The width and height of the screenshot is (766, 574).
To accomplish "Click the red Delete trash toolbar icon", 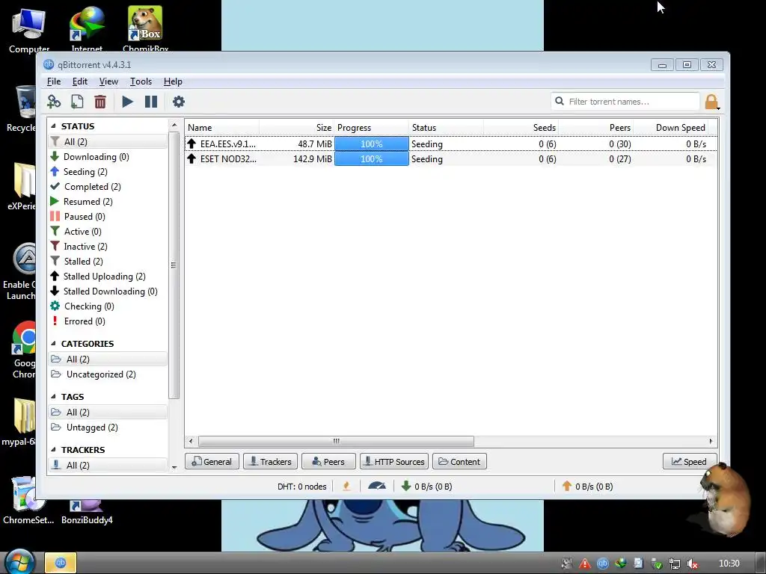I will (x=100, y=102).
